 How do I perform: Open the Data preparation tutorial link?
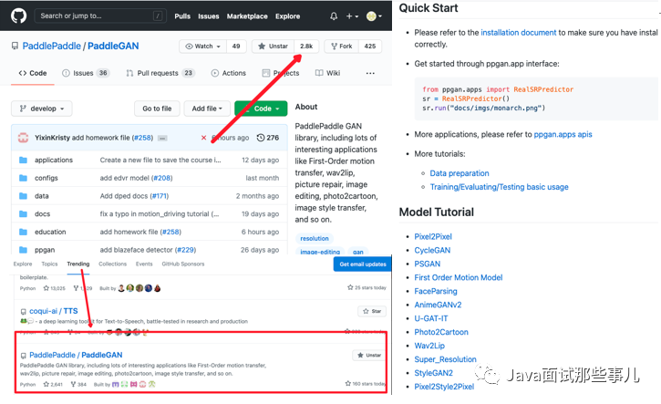460,173
